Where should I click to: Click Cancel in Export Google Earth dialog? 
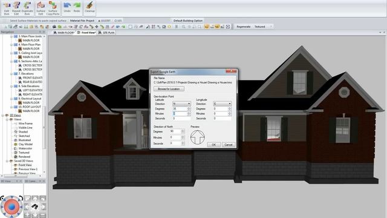[229, 145]
